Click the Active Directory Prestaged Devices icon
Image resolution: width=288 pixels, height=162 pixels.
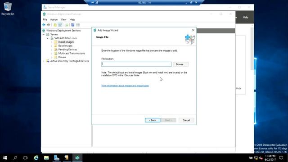(x=48, y=61)
